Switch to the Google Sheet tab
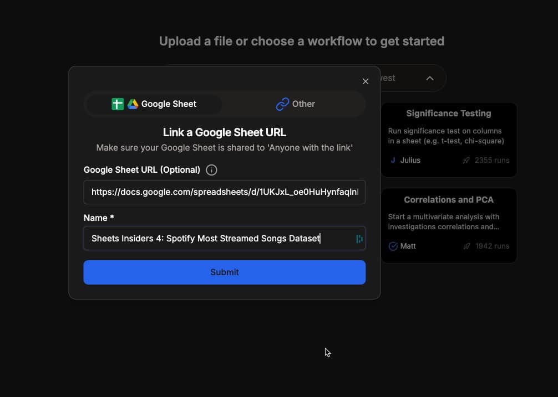558x397 pixels. point(154,104)
